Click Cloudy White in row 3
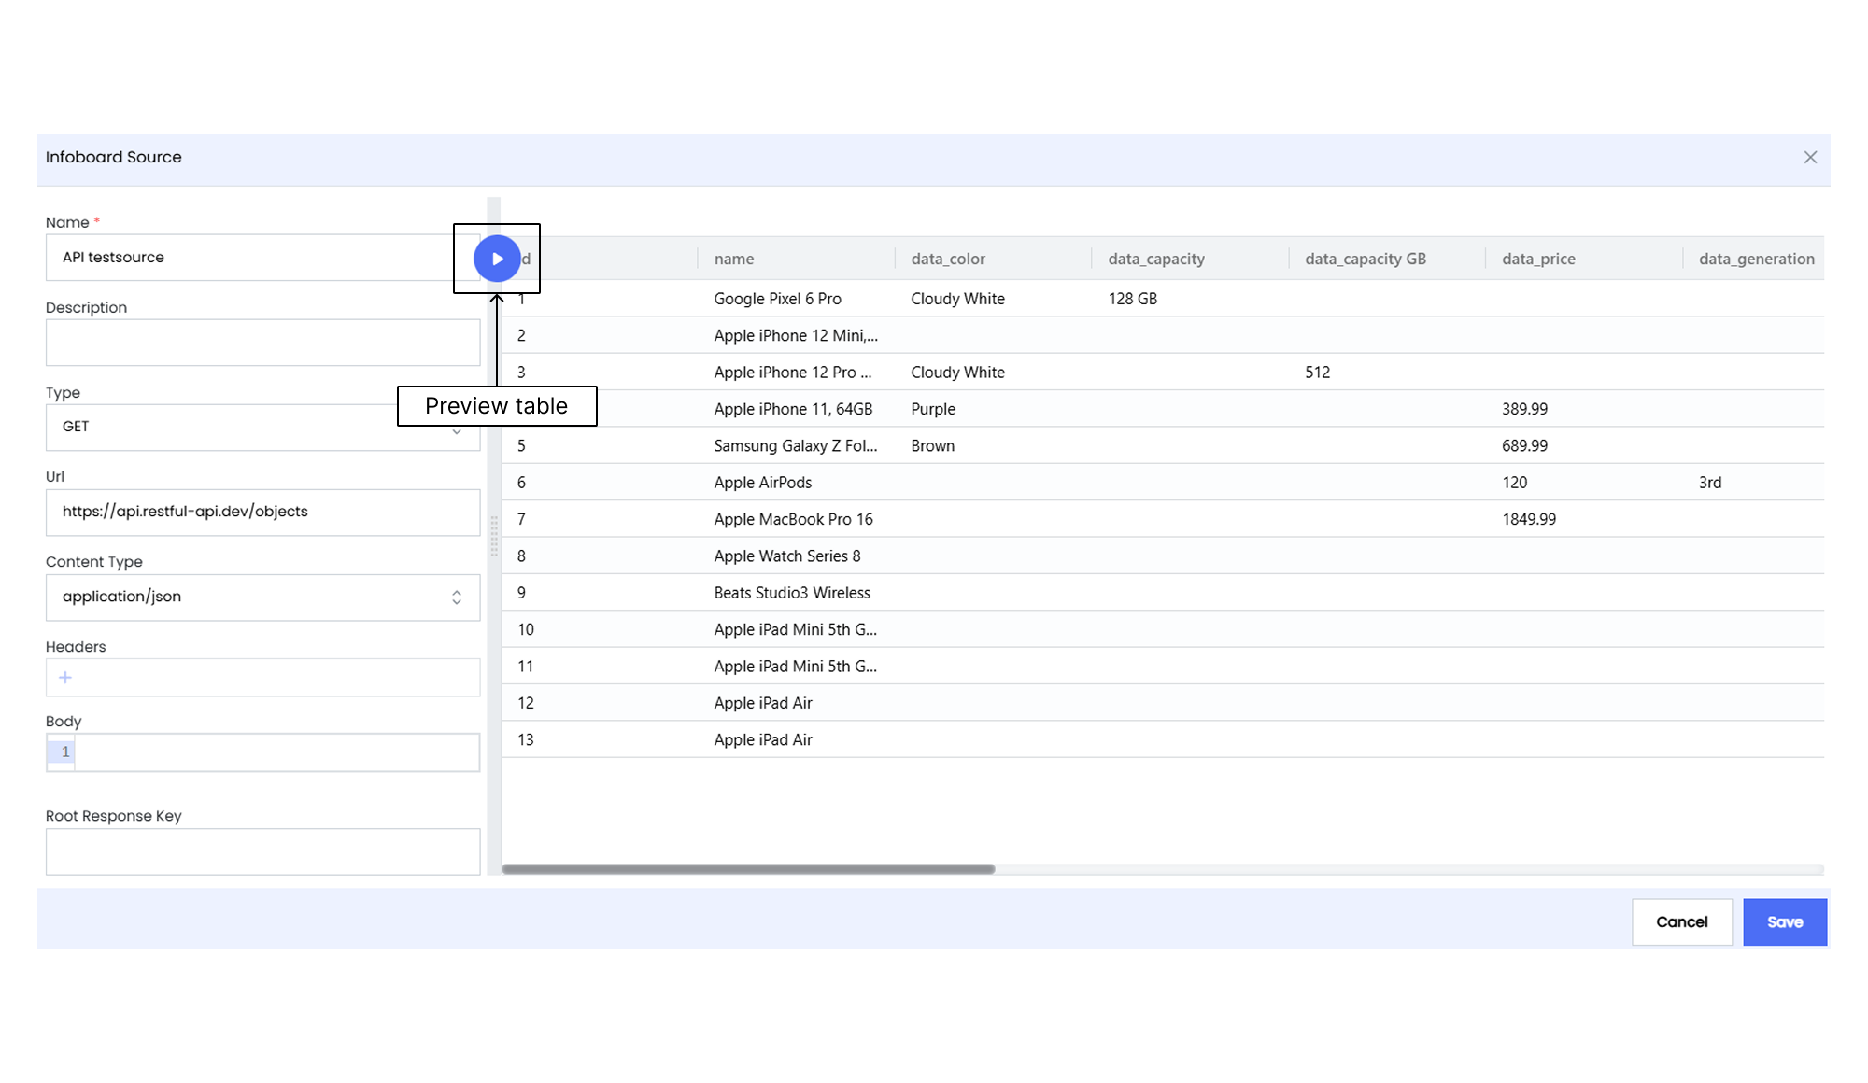 [993, 373]
